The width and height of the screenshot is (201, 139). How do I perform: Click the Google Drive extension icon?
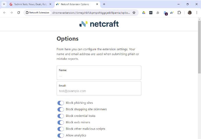coord(144,13)
